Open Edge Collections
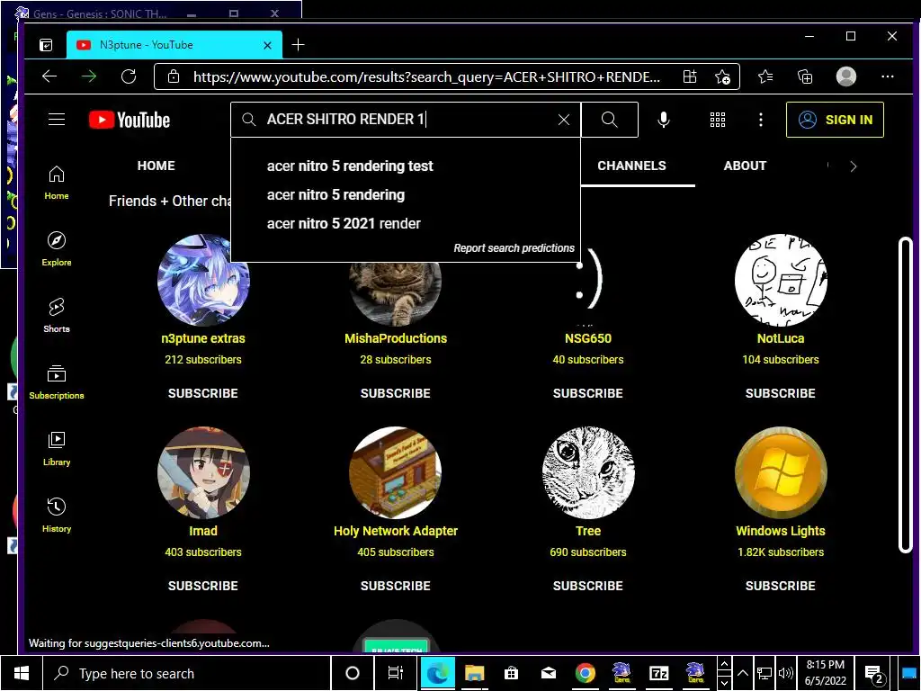921x691 pixels. click(805, 76)
